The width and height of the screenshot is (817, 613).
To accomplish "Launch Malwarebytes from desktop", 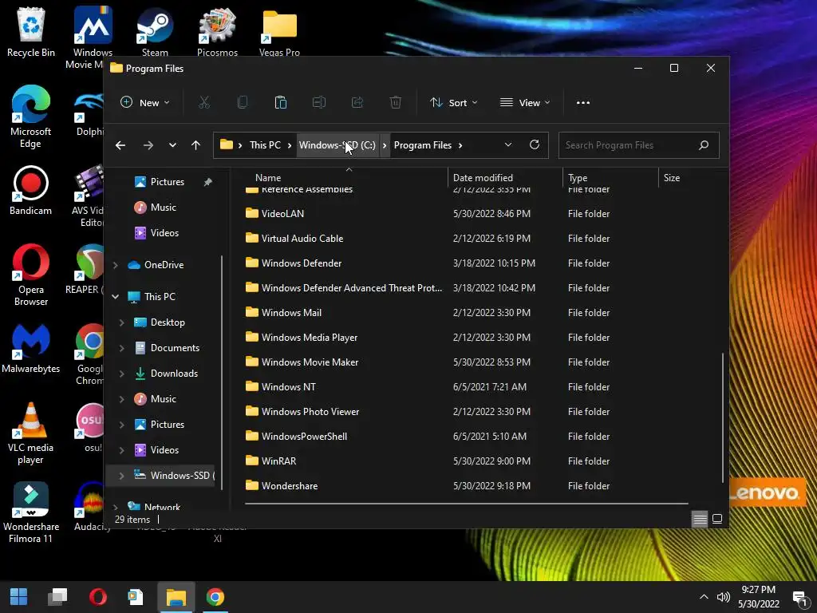I will [x=31, y=348].
